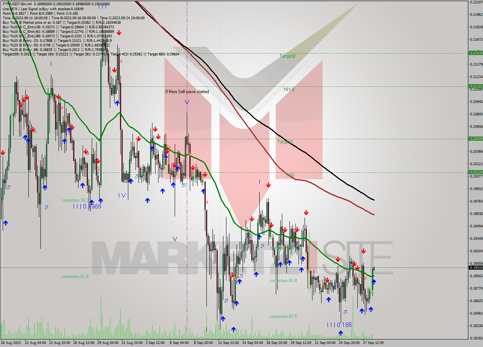Image resolution: width=483 pixels, height=347 pixels.
Task: Click price axis value 0.19638
Action: (x=476, y=213)
